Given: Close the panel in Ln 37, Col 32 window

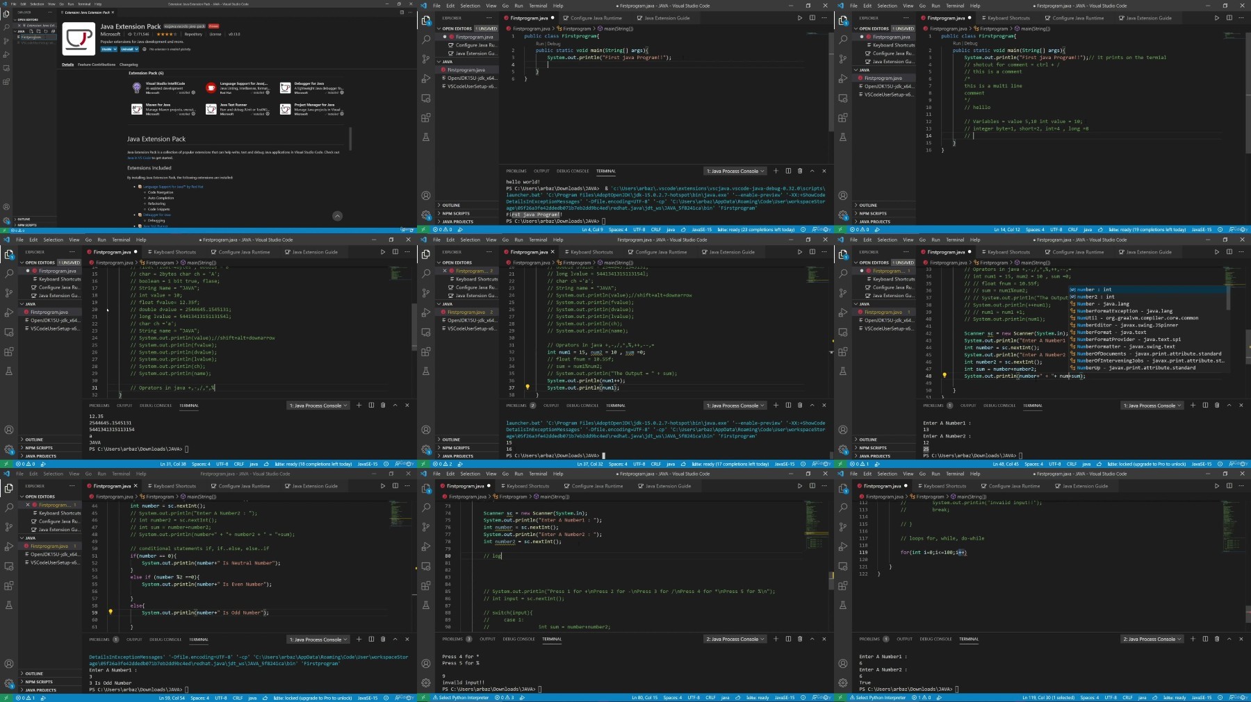Looking at the screenshot, I should pos(824,406).
